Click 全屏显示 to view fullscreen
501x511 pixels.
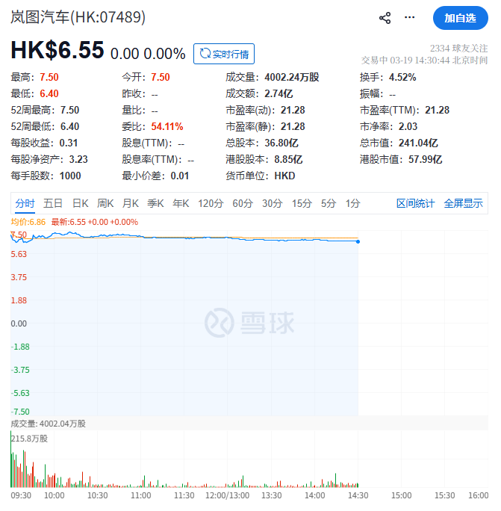463,203
